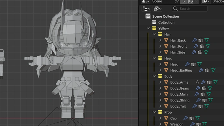Screen dimensions: 224x126
Task: Open the outliner editor type dropdown
Action: pyautogui.click(x=147, y=9)
